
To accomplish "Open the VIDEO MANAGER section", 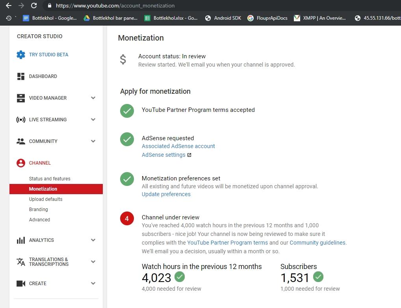I will pyautogui.click(x=48, y=98).
